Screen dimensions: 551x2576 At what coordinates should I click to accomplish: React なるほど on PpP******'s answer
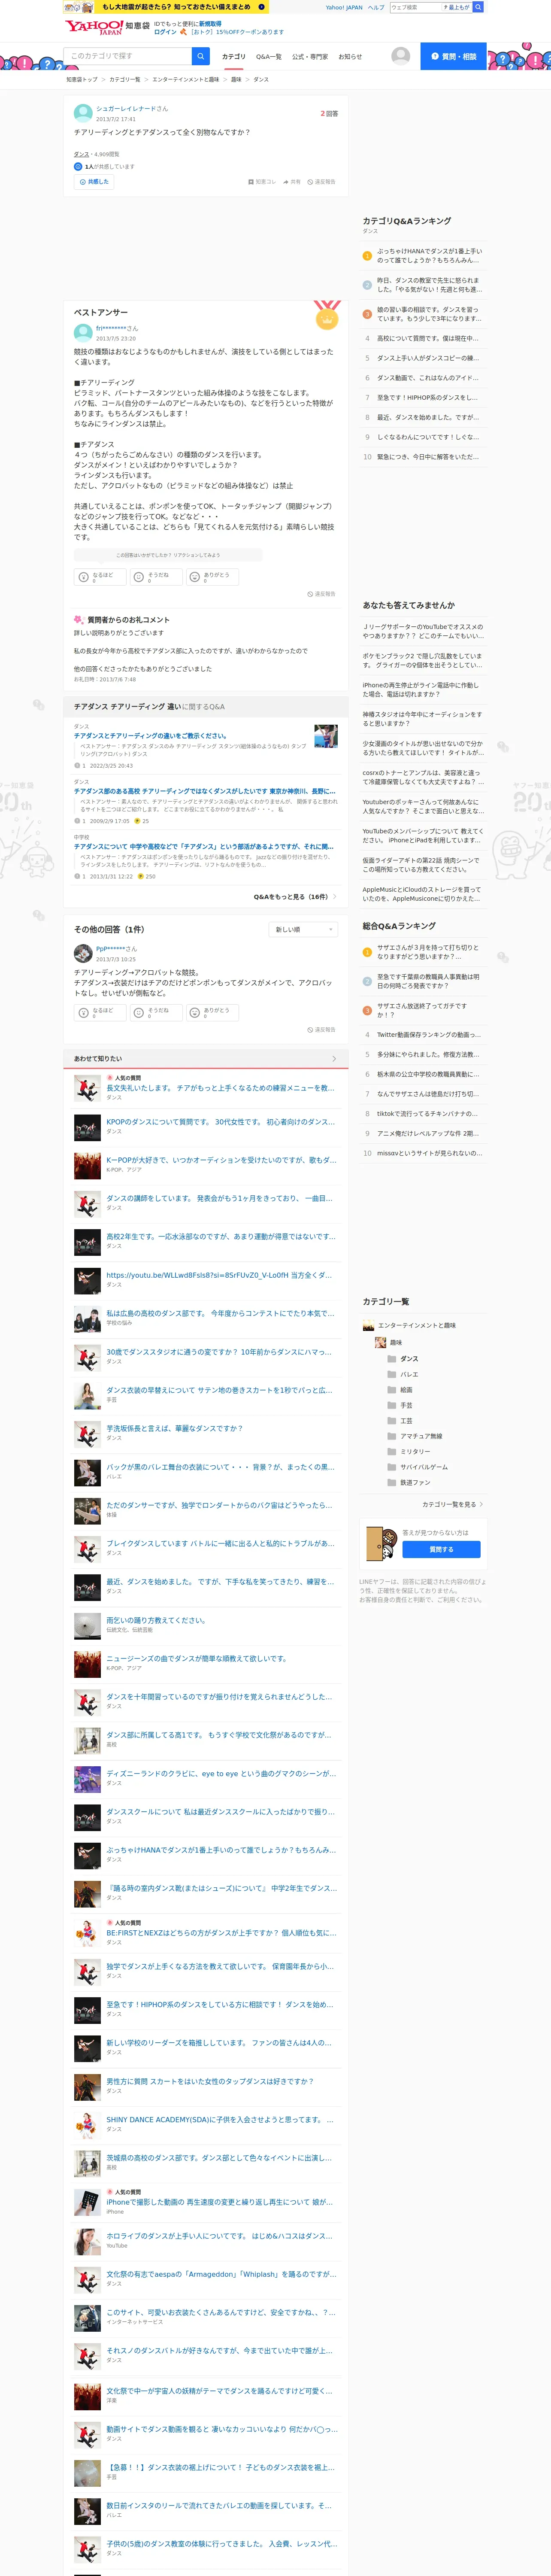pos(99,1012)
